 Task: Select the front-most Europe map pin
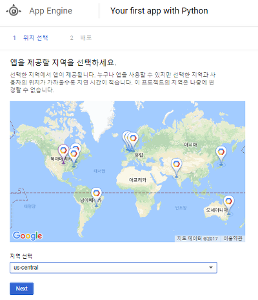[x=133, y=141]
